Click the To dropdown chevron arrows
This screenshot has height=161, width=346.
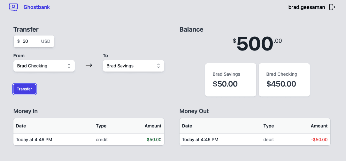158,66
